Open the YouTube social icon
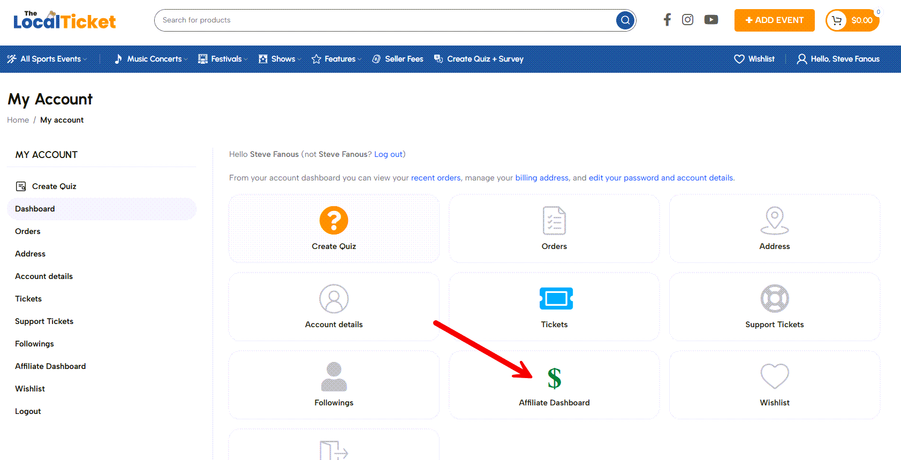901x460 pixels. click(711, 20)
